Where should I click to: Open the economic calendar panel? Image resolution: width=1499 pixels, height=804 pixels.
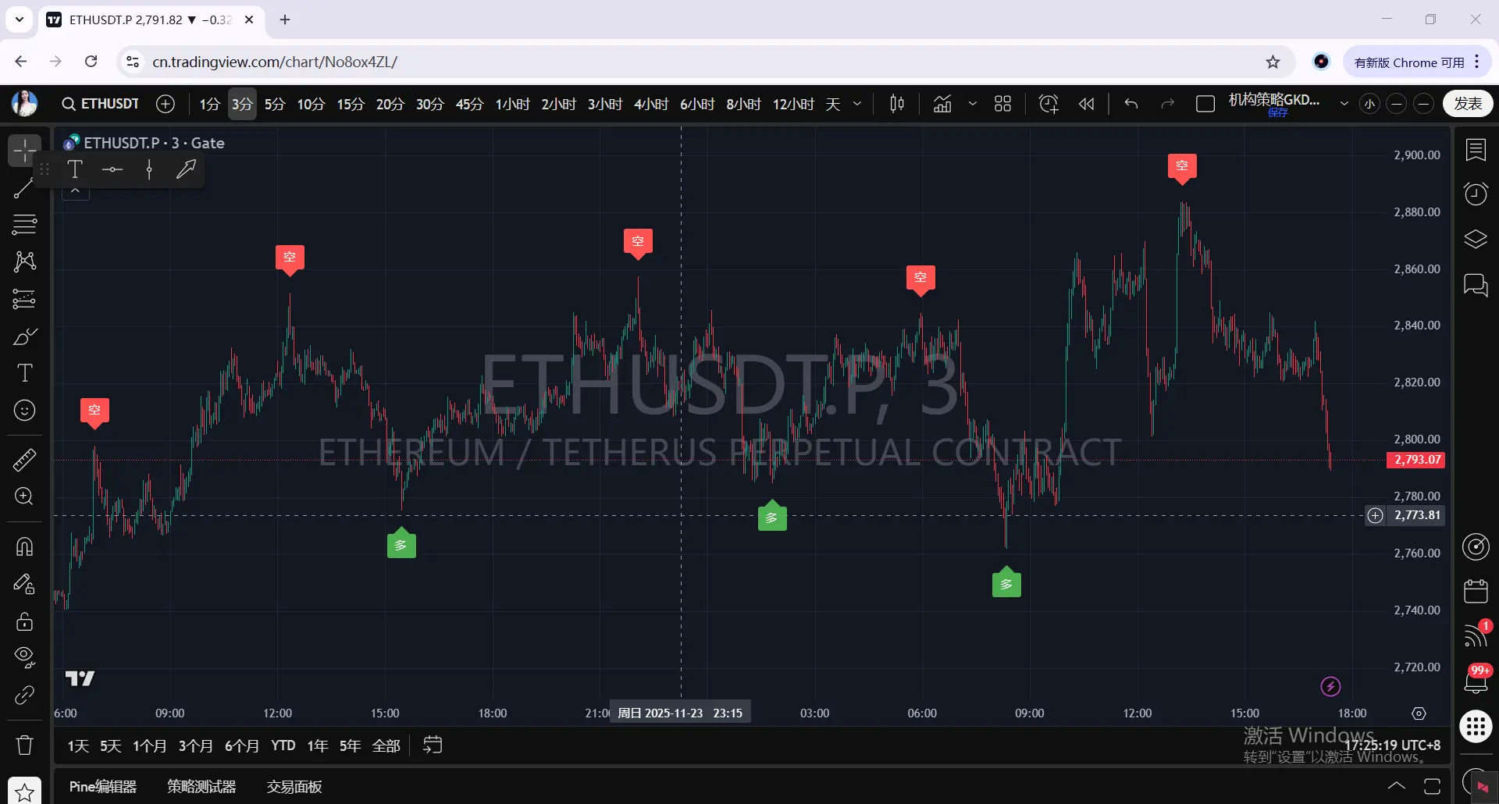coord(1476,591)
